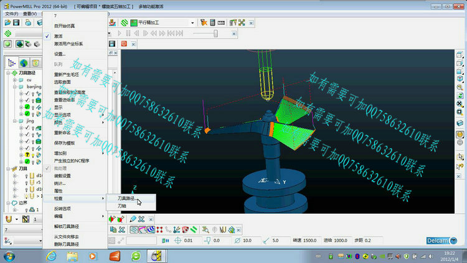Click the feeds and speeds calculator icon
The image size is (467, 263).
pyautogui.click(x=212, y=22)
